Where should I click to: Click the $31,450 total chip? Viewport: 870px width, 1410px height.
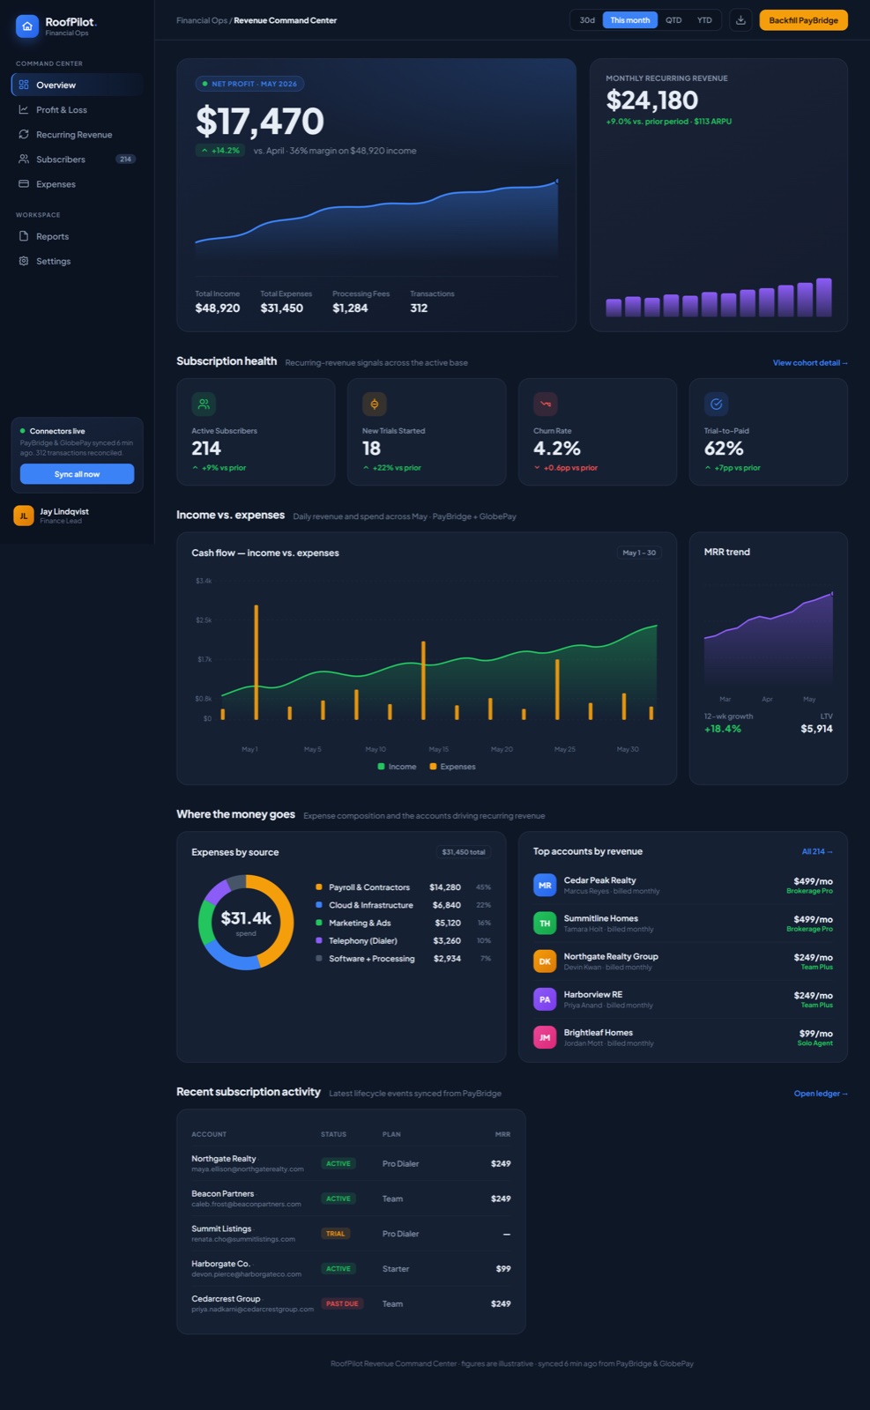464,852
